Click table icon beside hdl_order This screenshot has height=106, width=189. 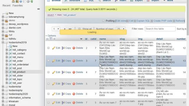point(10,61)
